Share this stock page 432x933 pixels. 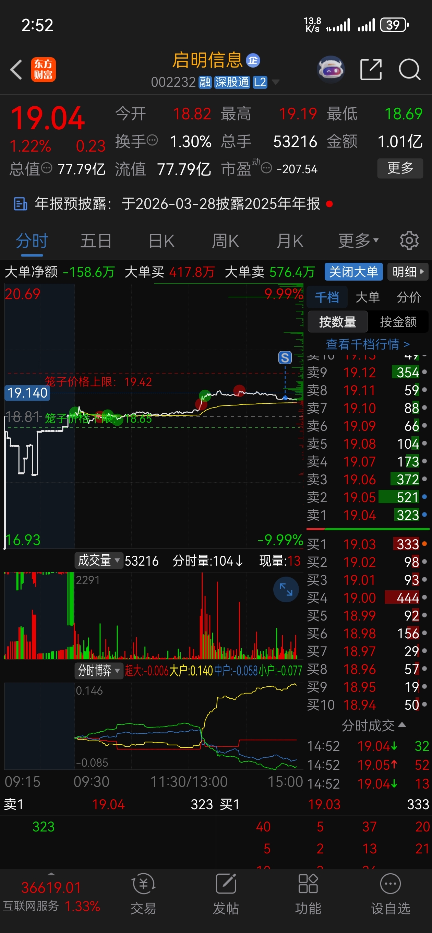coord(371,69)
